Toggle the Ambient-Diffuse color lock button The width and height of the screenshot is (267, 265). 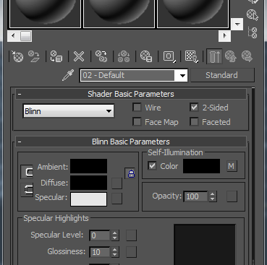coord(27,172)
